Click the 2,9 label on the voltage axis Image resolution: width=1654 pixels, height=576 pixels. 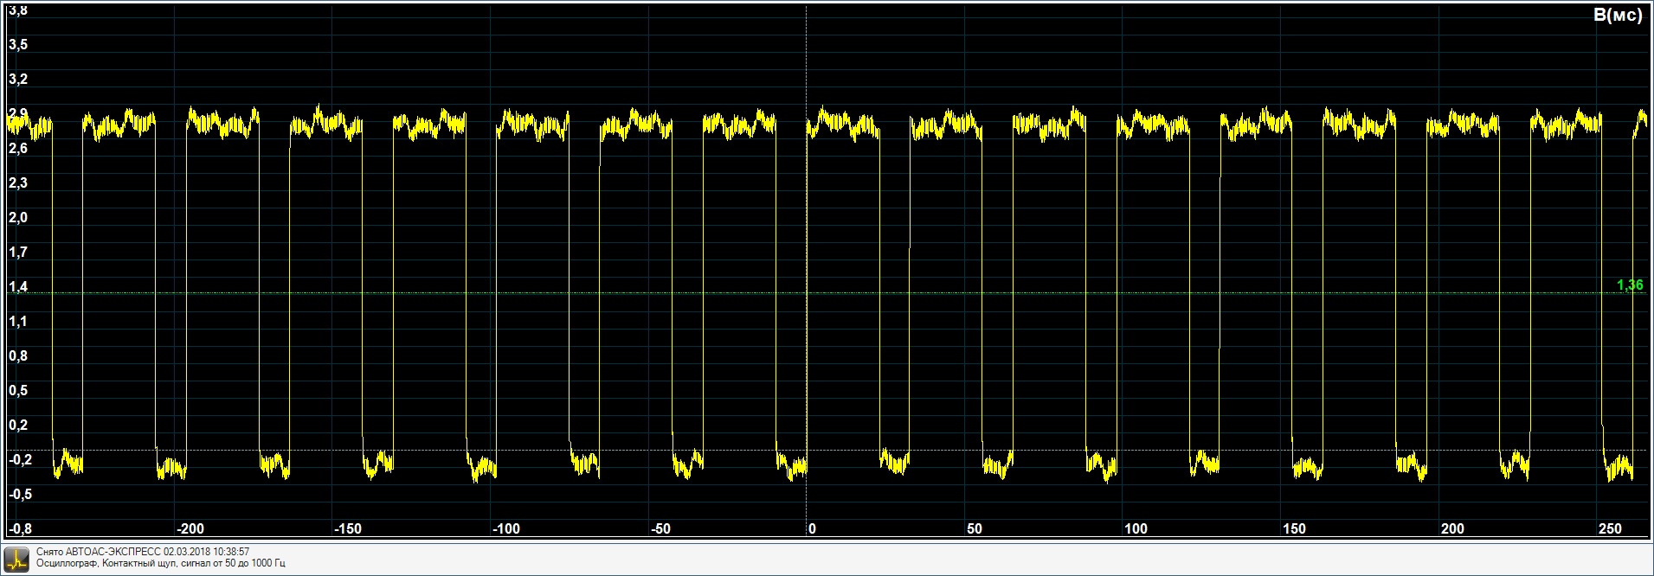pos(18,114)
